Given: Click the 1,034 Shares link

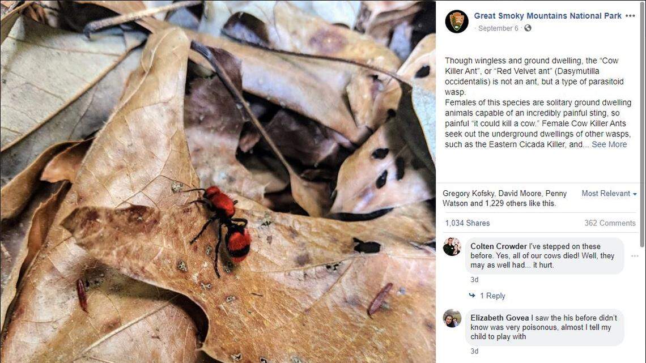Looking at the screenshot, I should [x=466, y=223].
